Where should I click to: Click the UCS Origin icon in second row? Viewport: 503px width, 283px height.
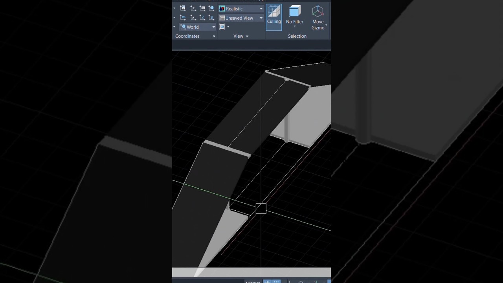193,18
